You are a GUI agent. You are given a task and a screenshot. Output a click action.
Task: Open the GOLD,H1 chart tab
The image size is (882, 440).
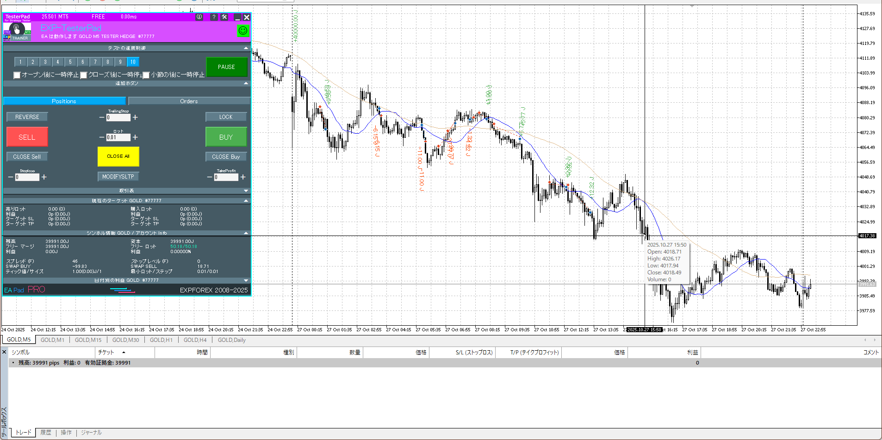(x=161, y=340)
